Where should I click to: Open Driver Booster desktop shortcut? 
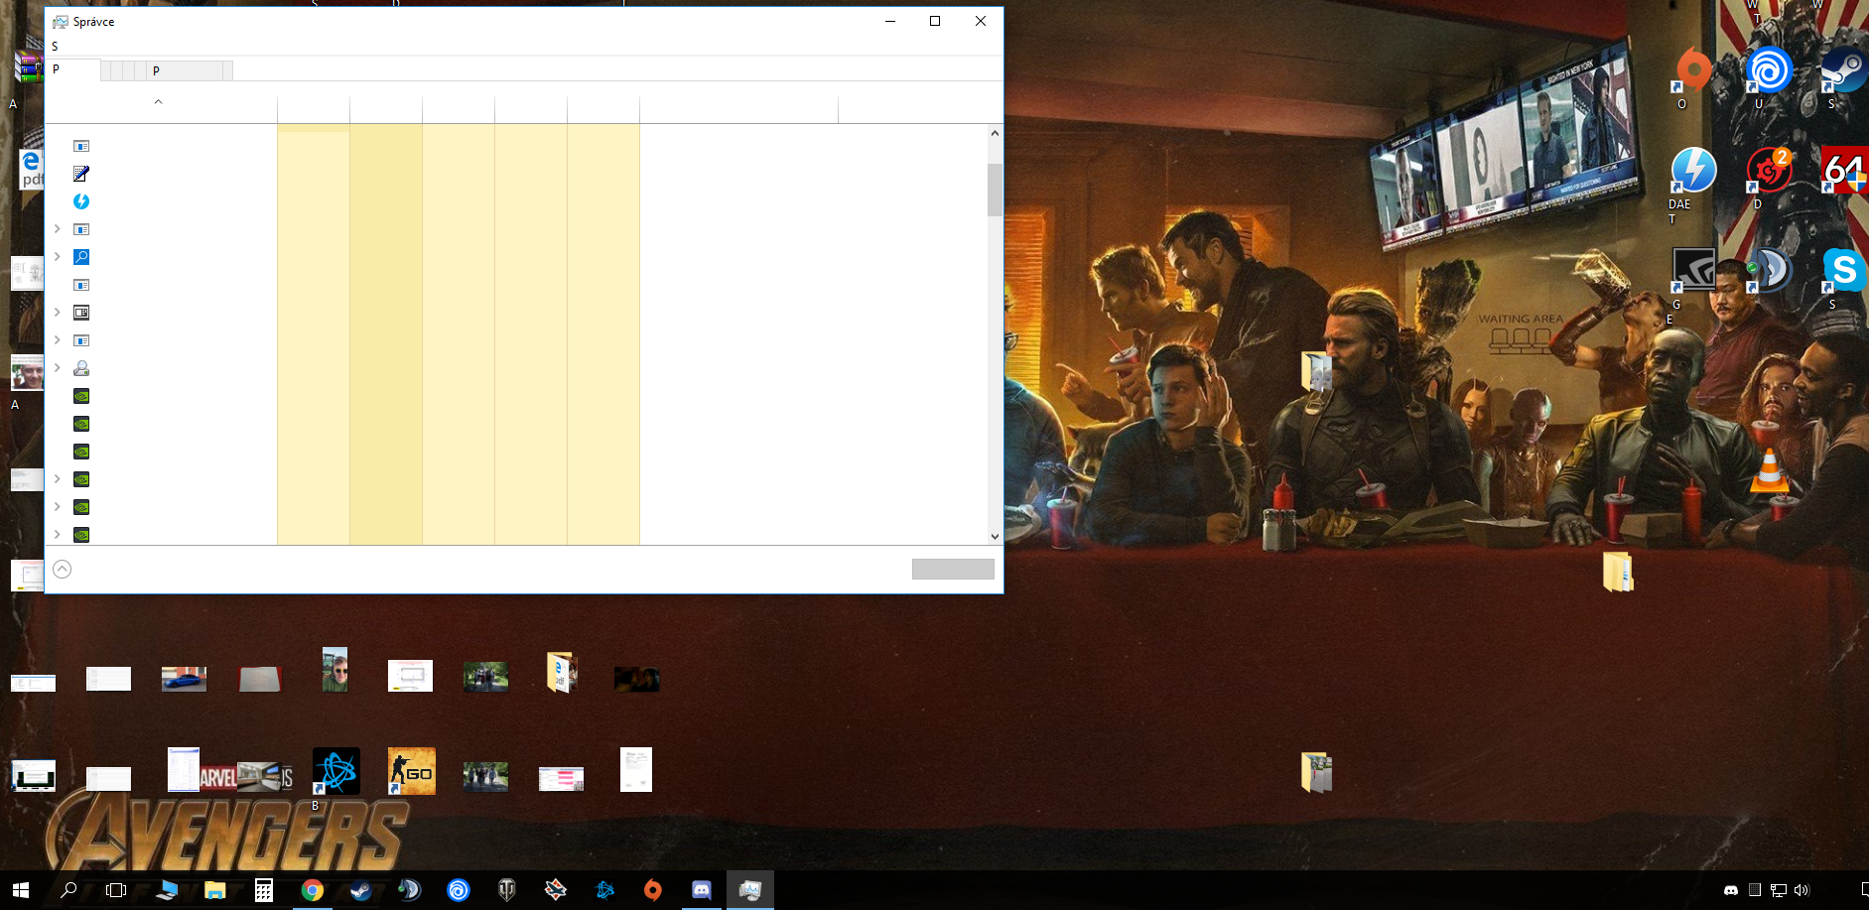click(x=1768, y=171)
